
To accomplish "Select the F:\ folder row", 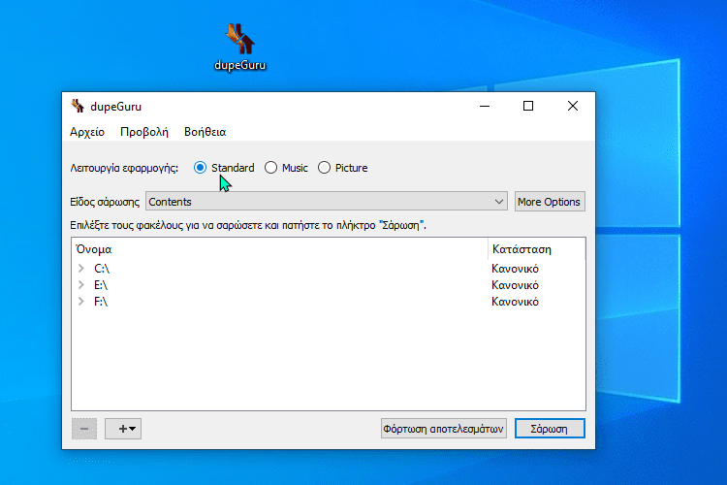I will click(x=329, y=302).
